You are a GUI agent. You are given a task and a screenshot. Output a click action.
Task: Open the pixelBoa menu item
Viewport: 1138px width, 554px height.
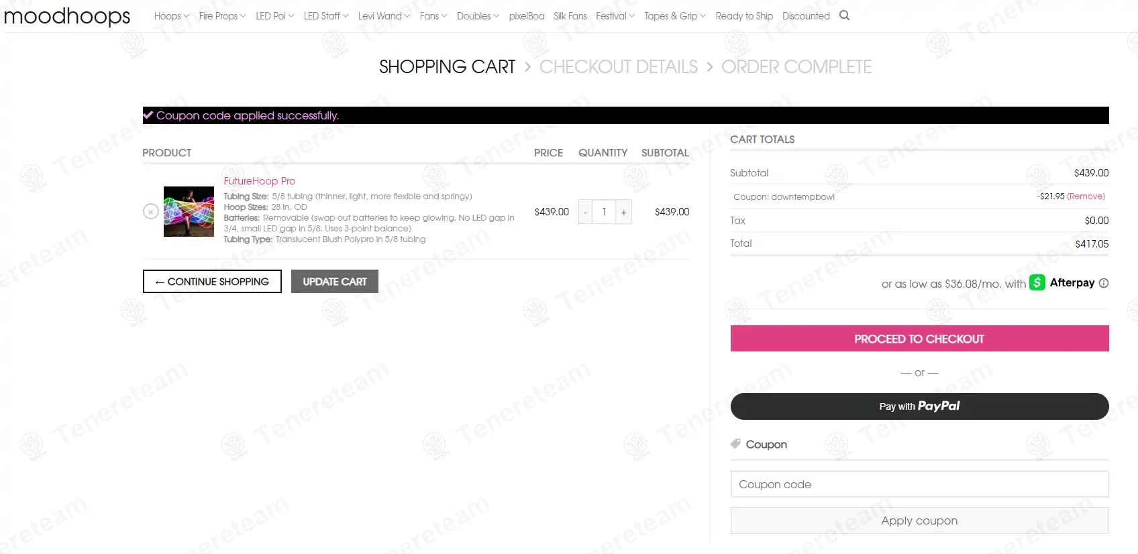(x=526, y=16)
